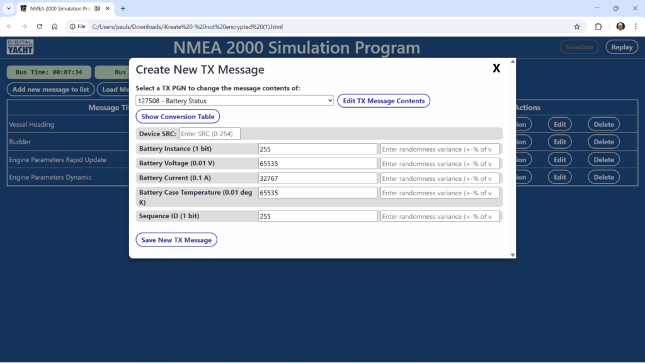Image resolution: width=645 pixels, height=363 pixels.
Task: Open a new browser tab
Action: coord(123,8)
